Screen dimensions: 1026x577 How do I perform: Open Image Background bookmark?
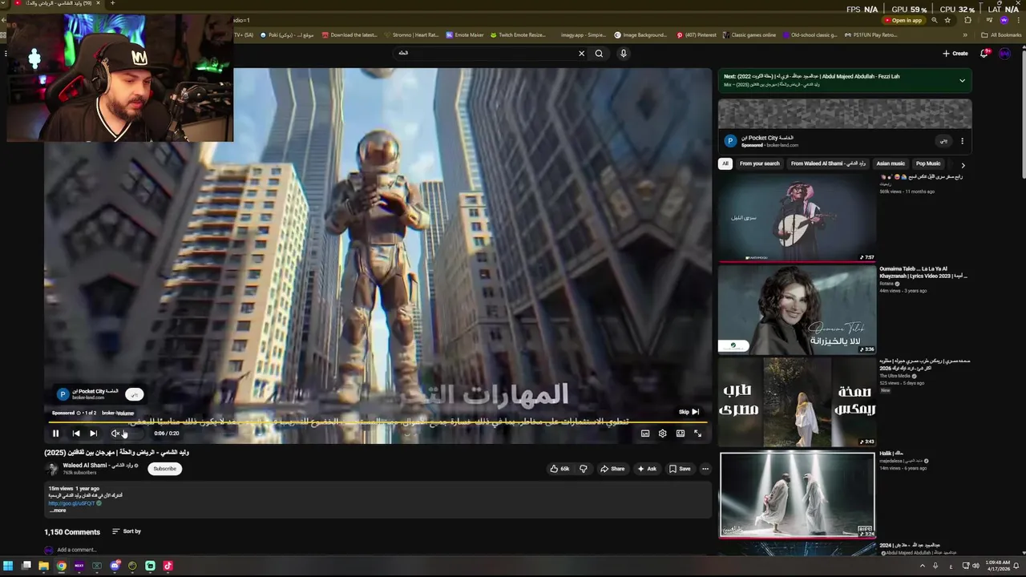coord(640,35)
